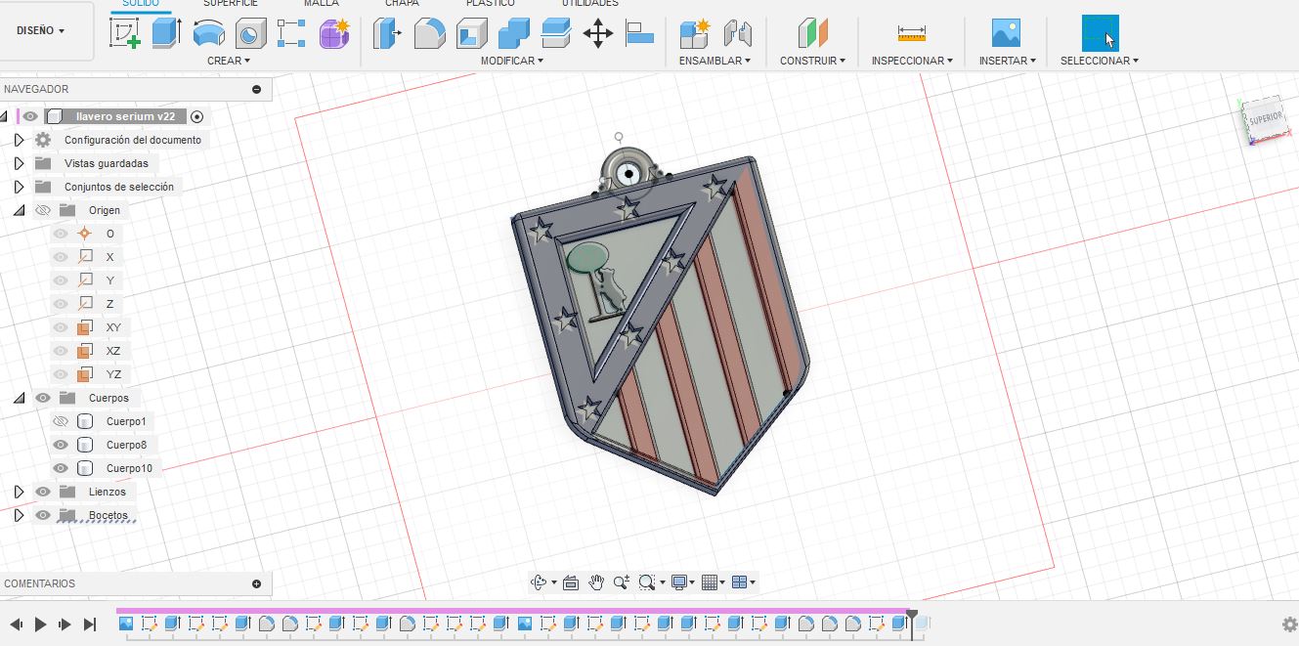Select the Hole tool
Image resolution: width=1299 pixels, height=646 pixels.
click(250, 34)
